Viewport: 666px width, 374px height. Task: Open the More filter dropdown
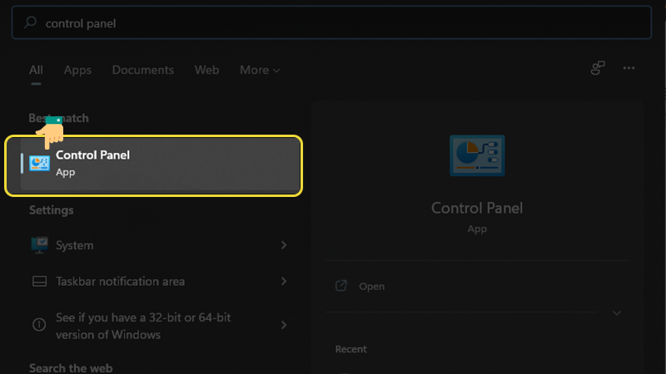pos(260,70)
